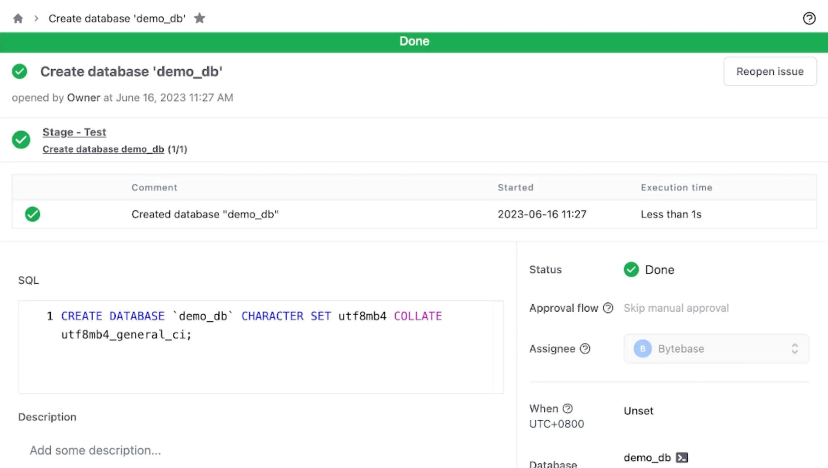
Task: Open SQL editor icon next to demo_db
Action: (682, 458)
